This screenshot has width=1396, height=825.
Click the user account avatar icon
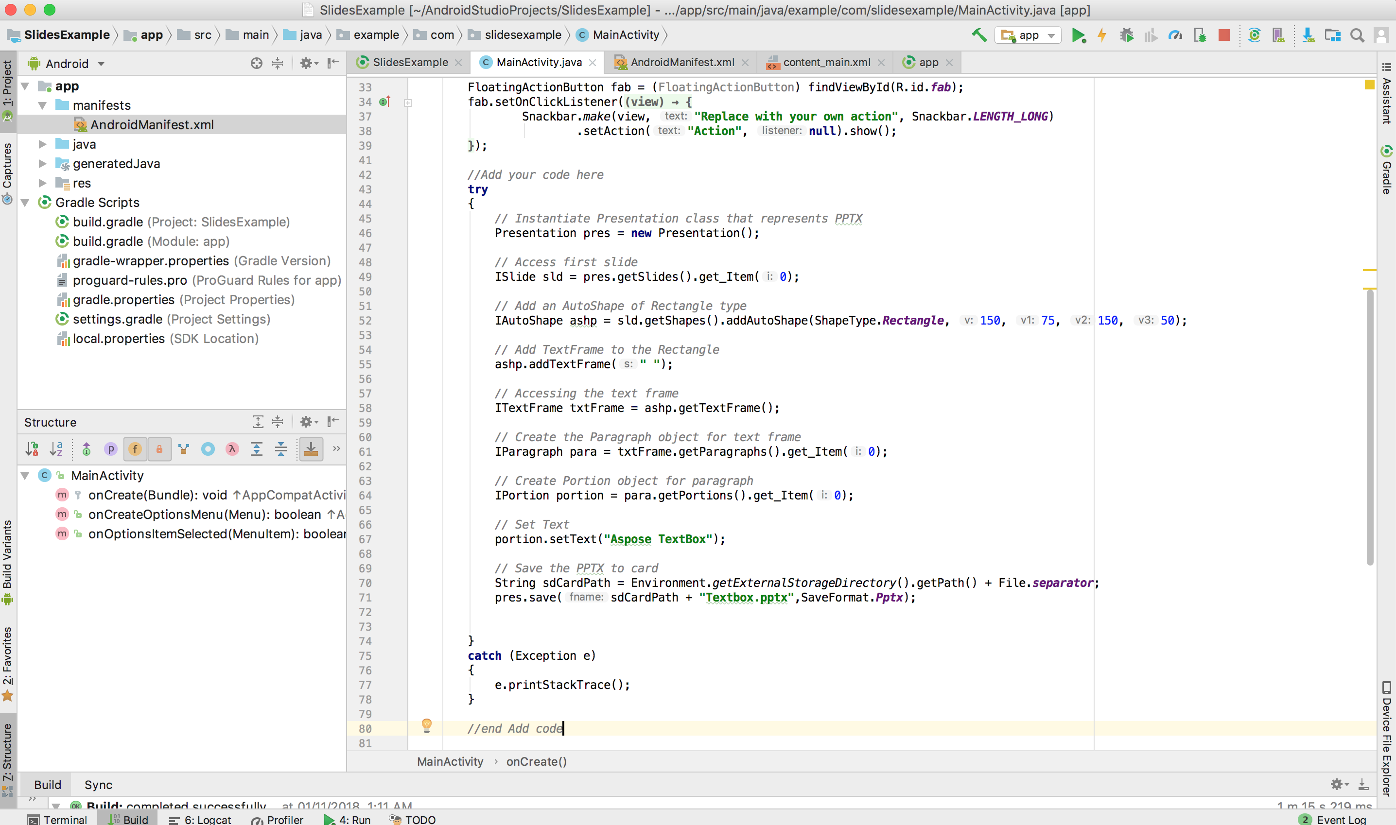1381,35
